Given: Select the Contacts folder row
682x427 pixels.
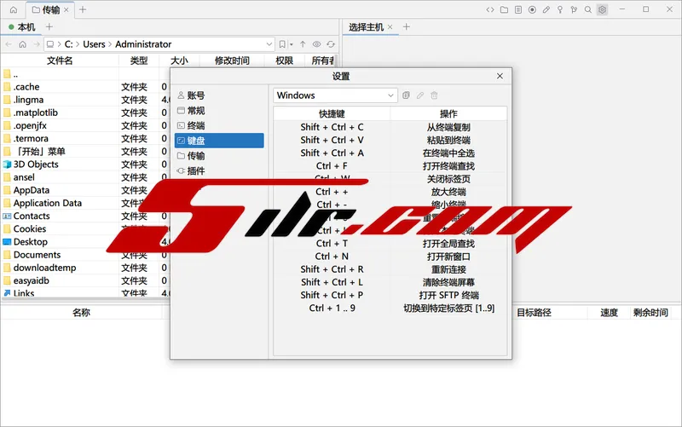Looking at the screenshot, I should 85,216.
